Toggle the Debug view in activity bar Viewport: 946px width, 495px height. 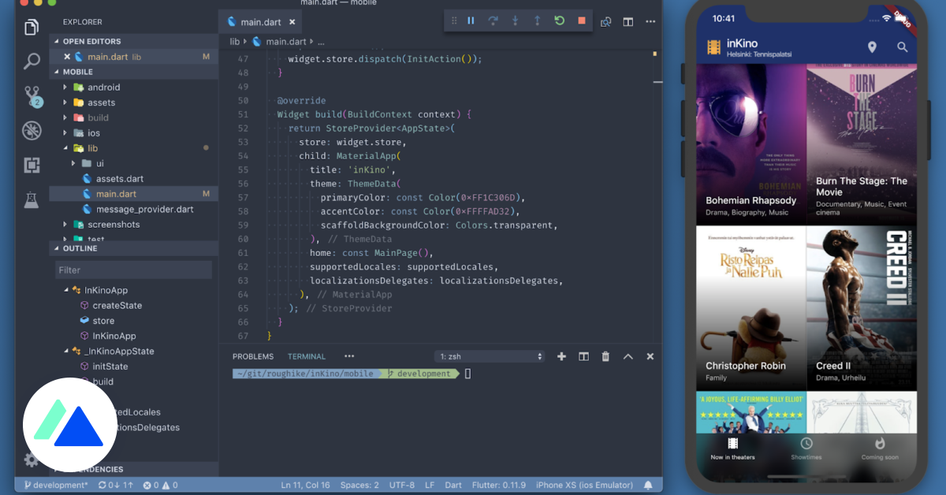[x=32, y=130]
